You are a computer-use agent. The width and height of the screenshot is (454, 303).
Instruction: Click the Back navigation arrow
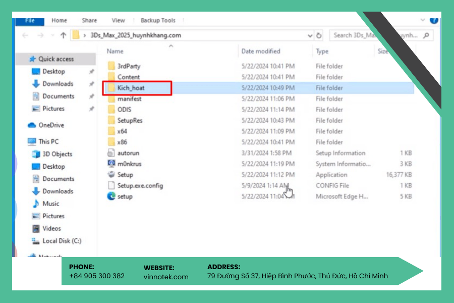26,35
